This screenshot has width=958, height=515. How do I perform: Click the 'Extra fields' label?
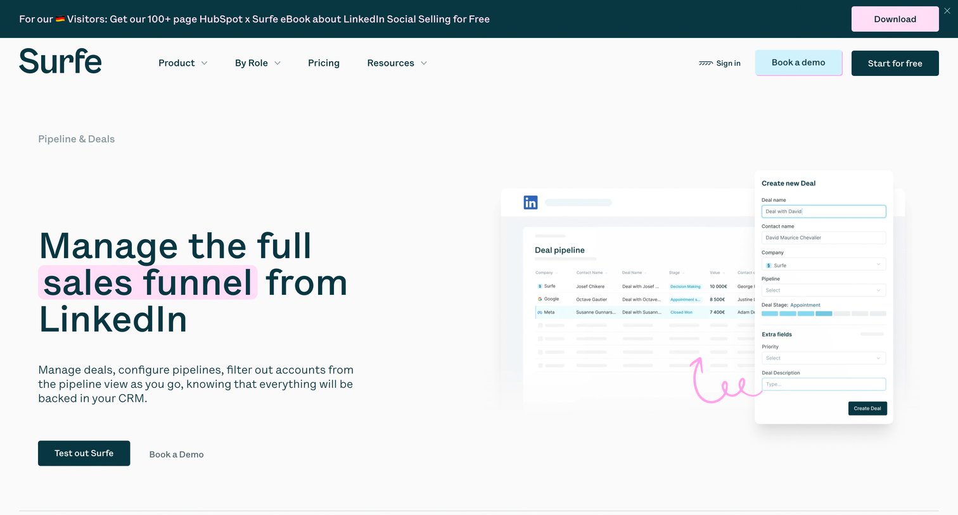click(777, 335)
